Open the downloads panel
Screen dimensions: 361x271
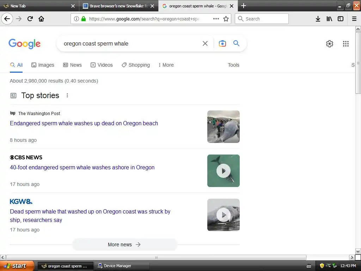tap(318, 19)
